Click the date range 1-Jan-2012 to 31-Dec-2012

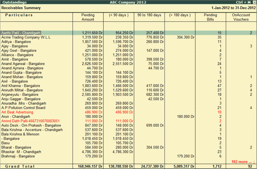[233, 8]
